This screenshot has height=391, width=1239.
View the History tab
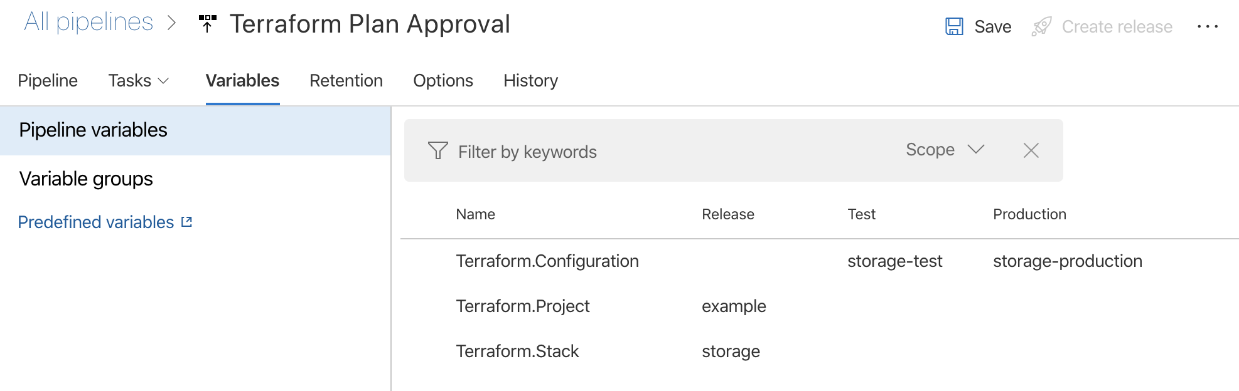530,81
